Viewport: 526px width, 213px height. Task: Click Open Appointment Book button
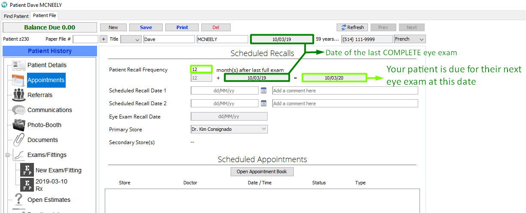pyautogui.click(x=262, y=172)
